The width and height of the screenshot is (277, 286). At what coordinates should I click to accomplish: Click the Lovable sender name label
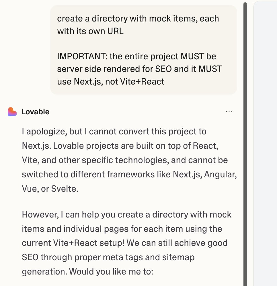click(x=35, y=112)
